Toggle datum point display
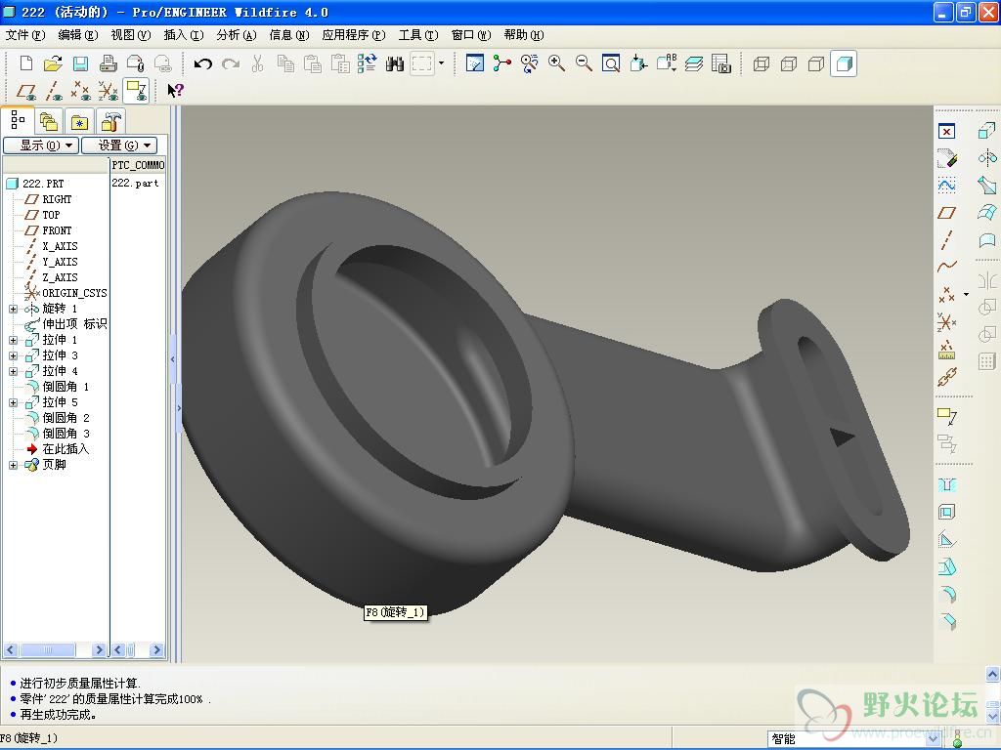Screen dimensions: 1001x750 click(x=81, y=91)
